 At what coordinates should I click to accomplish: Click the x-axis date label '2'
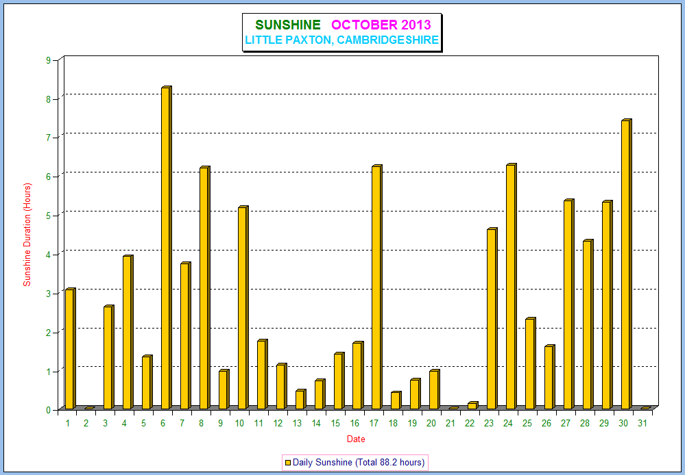point(86,423)
